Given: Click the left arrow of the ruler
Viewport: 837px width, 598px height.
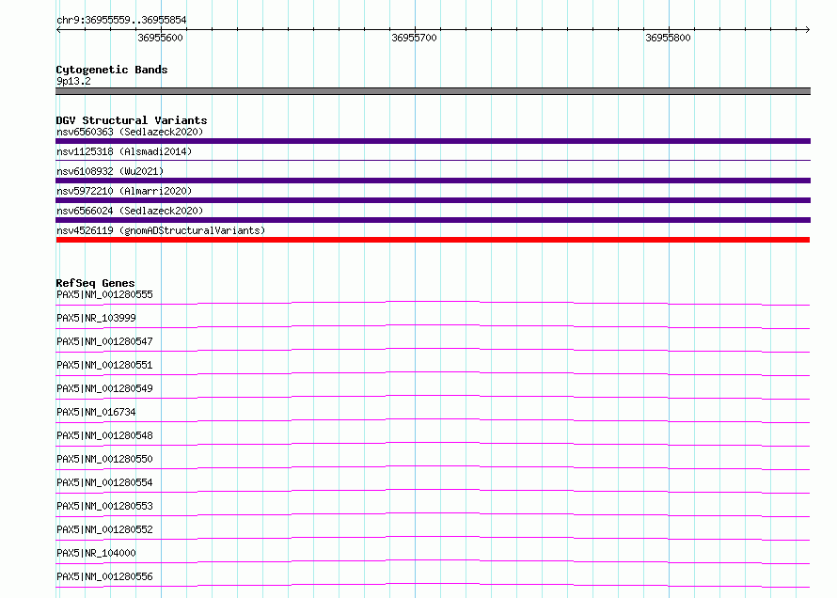Looking at the screenshot, I should [x=58, y=29].
